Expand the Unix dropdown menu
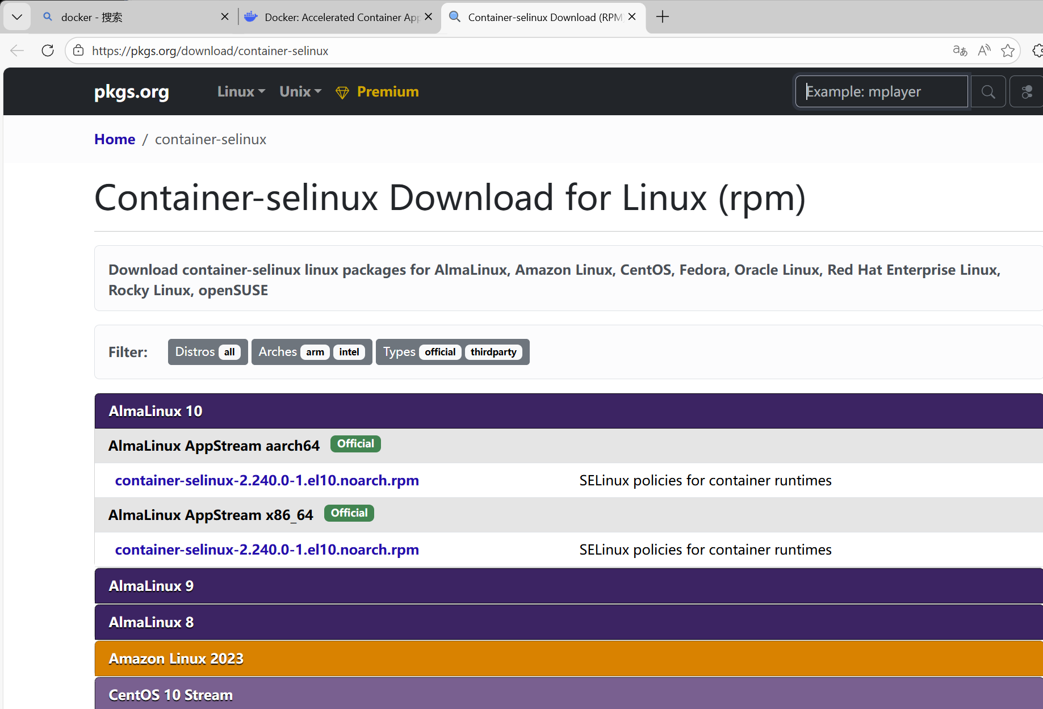This screenshot has height=709, width=1043. 300,91
